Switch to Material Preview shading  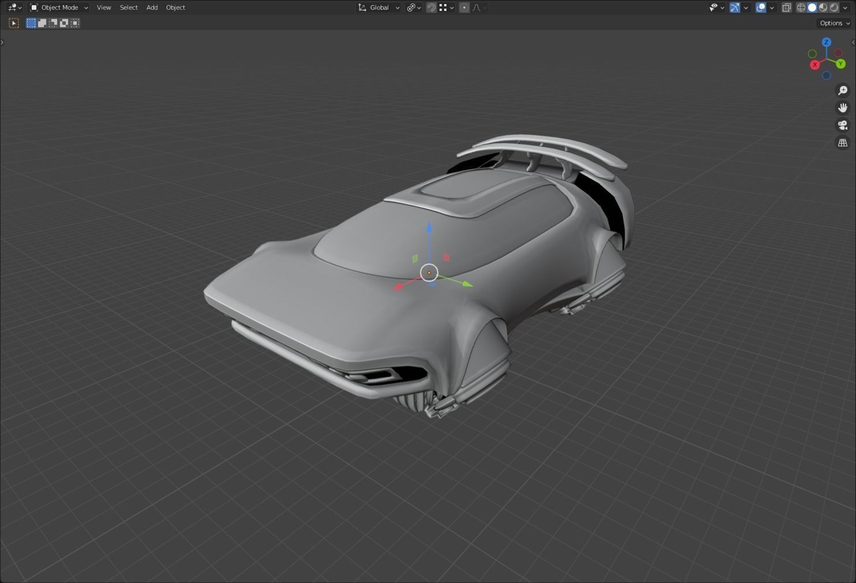823,7
